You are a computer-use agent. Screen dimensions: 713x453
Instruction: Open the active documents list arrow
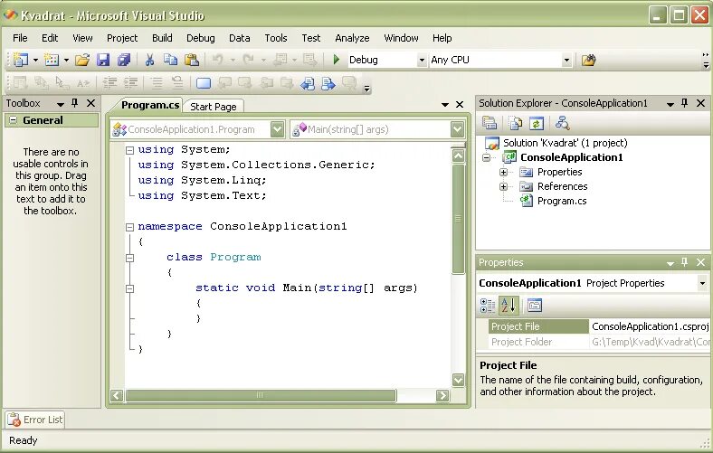[444, 105]
